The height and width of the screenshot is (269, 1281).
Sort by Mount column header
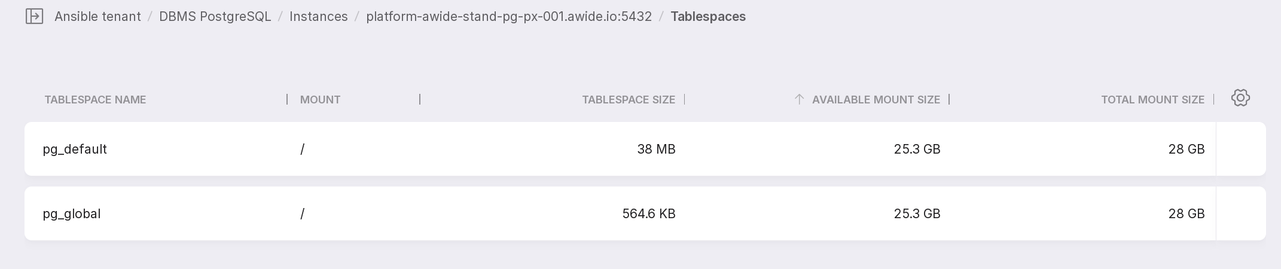(x=320, y=100)
